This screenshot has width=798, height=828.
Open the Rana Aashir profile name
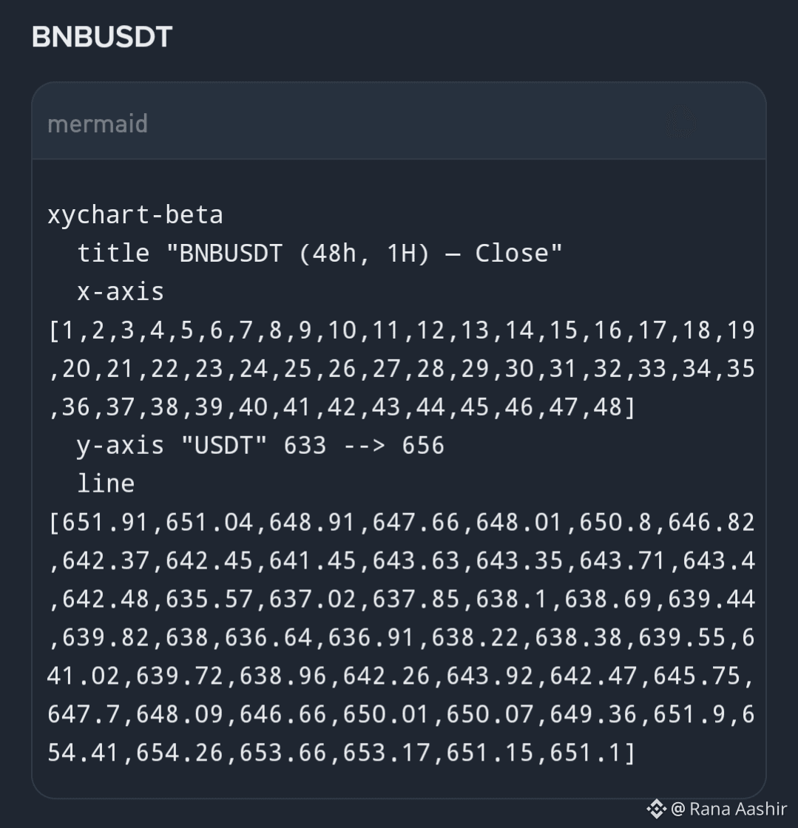[738, 809]
